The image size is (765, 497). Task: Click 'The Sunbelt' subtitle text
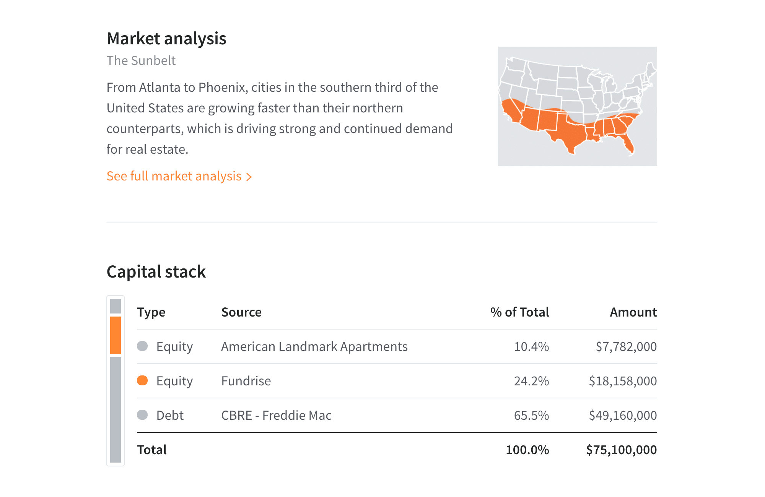tap(141, 61)
